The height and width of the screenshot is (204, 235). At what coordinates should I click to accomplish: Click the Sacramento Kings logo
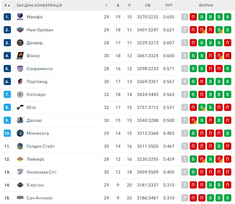[20, 68]
